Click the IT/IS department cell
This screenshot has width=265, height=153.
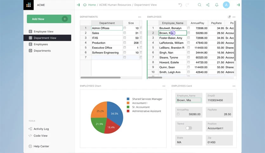click(107, 38)
